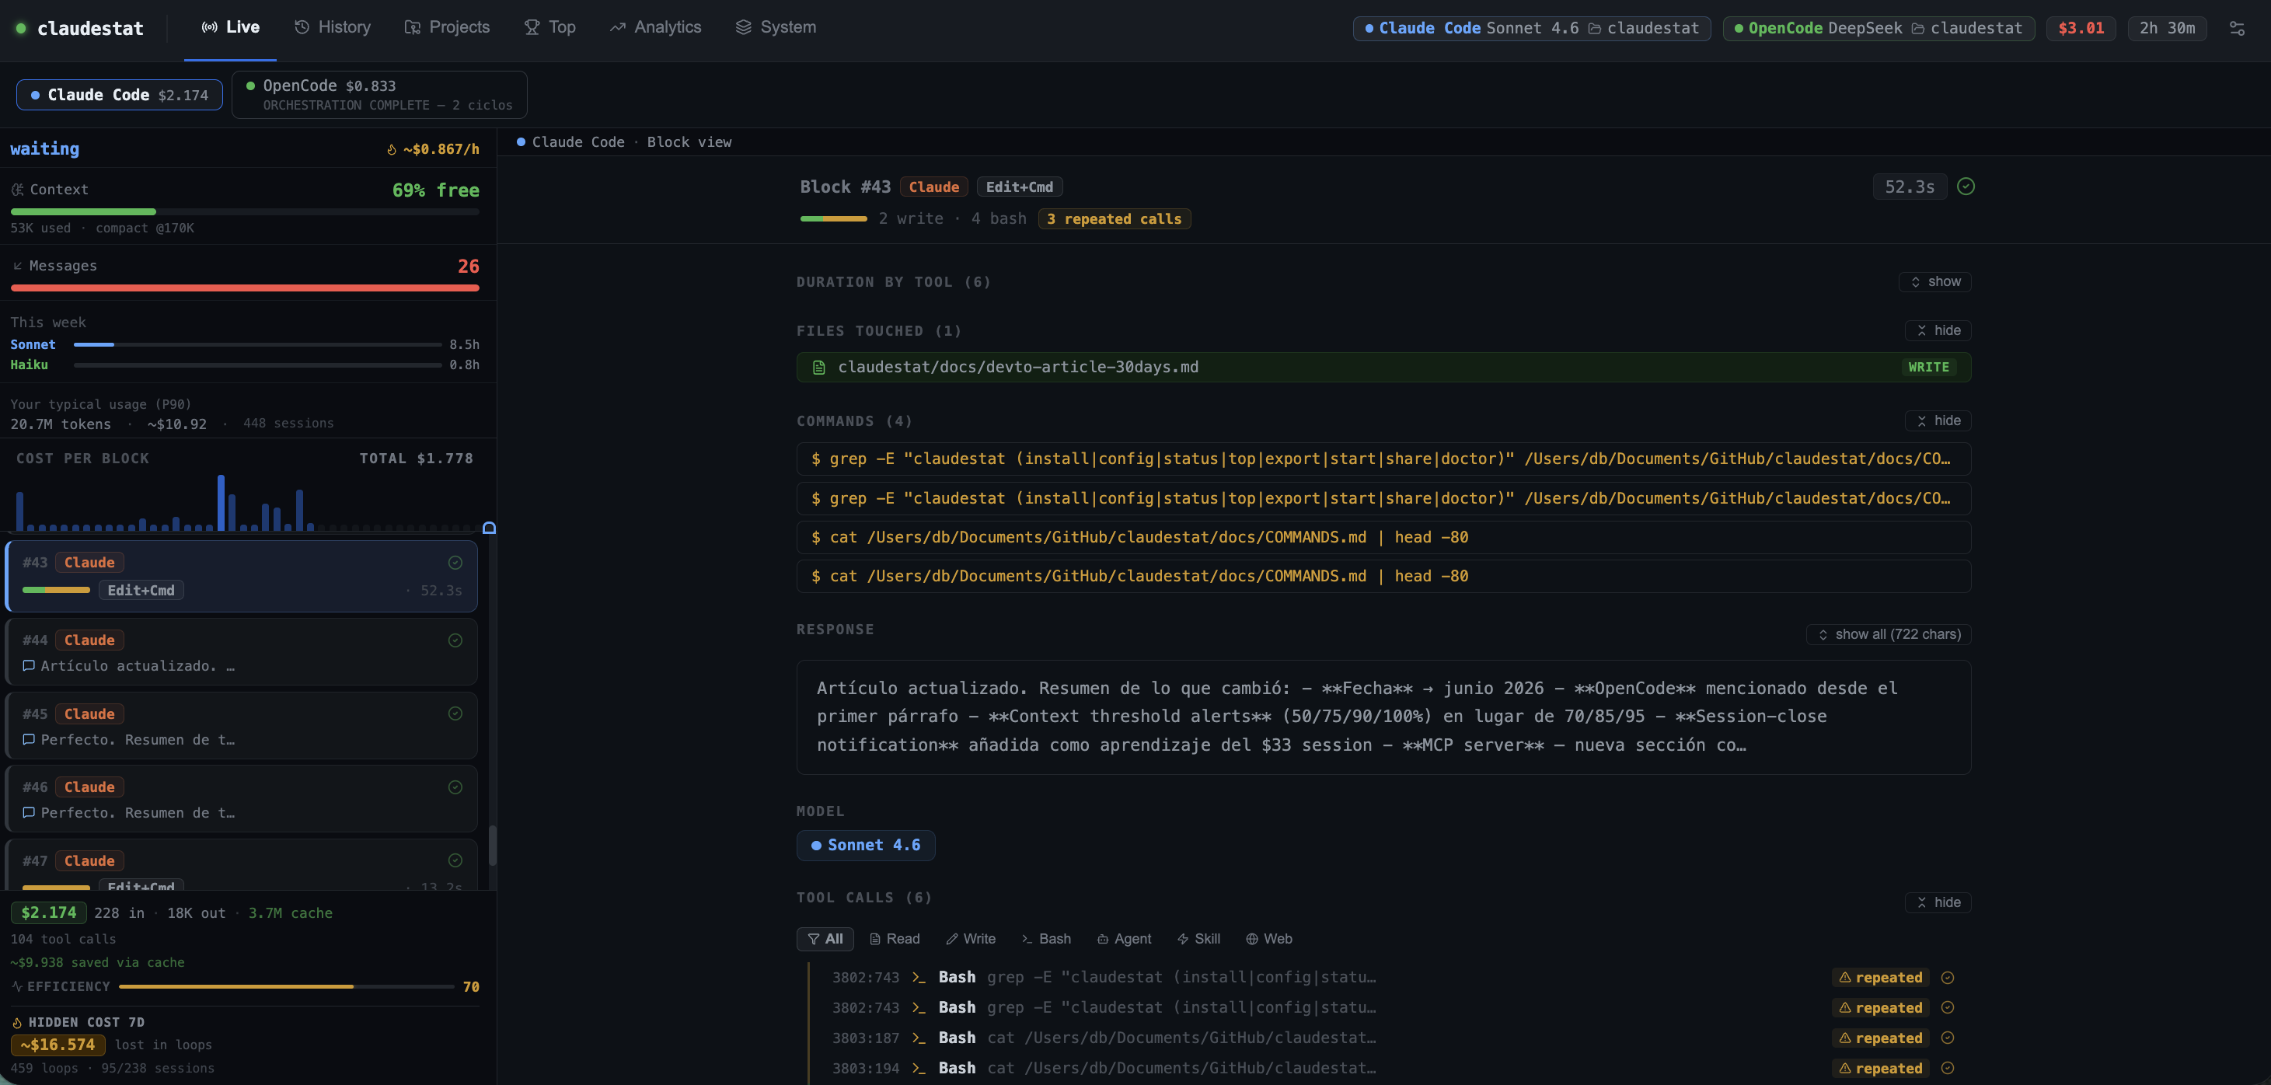Select the Claude Code $2.174 session tab
The width and height of the screenshot is (2271, 1085).
pos(119,94)
